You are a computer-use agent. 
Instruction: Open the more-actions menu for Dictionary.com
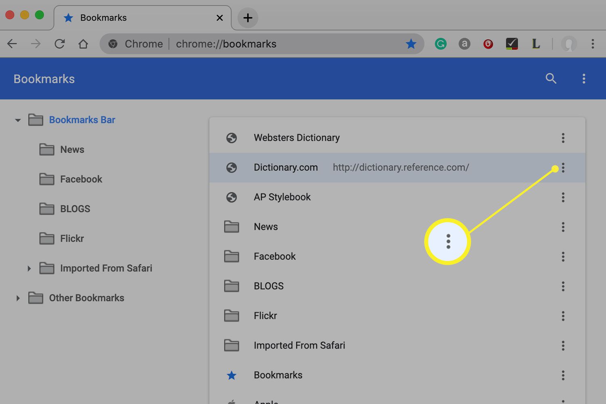(563, 168)
